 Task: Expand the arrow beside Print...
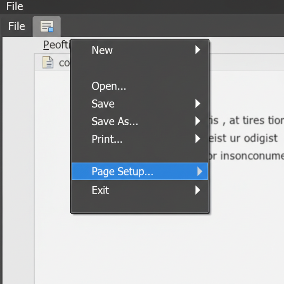[197, 139]
